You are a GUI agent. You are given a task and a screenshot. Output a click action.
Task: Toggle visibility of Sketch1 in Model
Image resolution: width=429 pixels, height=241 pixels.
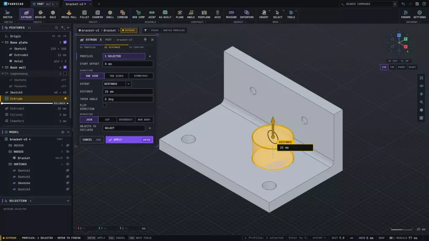(x=67, y=171)
